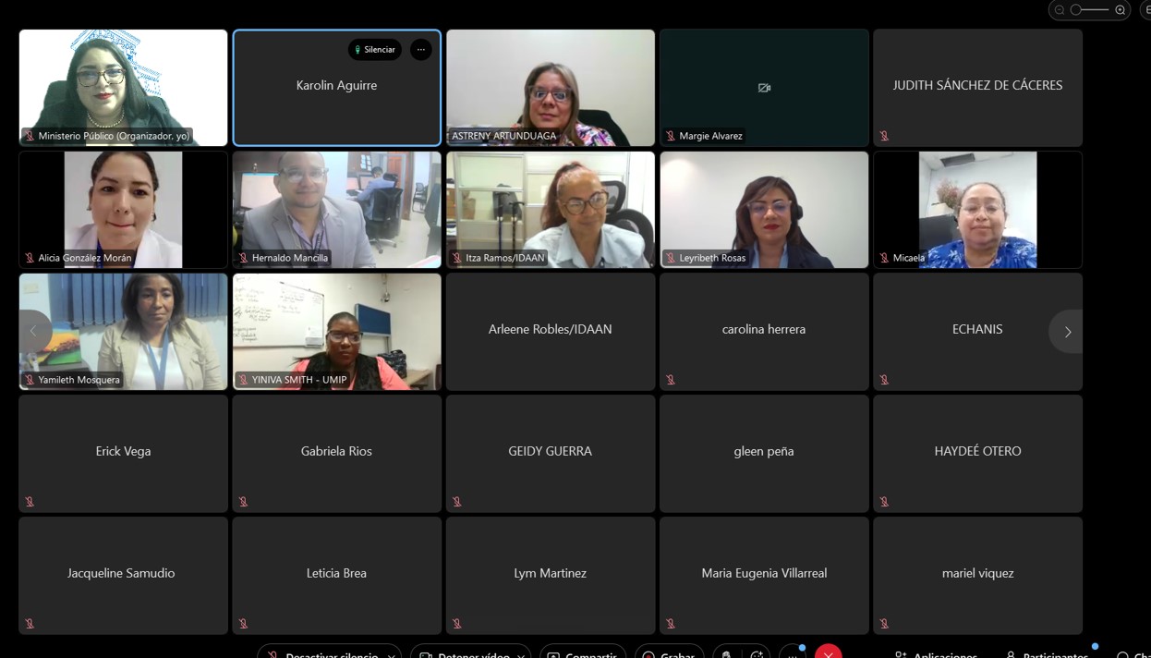Screen dimensions: 1151x658
Task: Mute Karolin Aguirre with Silenciar
Action: tap(375, 50)
